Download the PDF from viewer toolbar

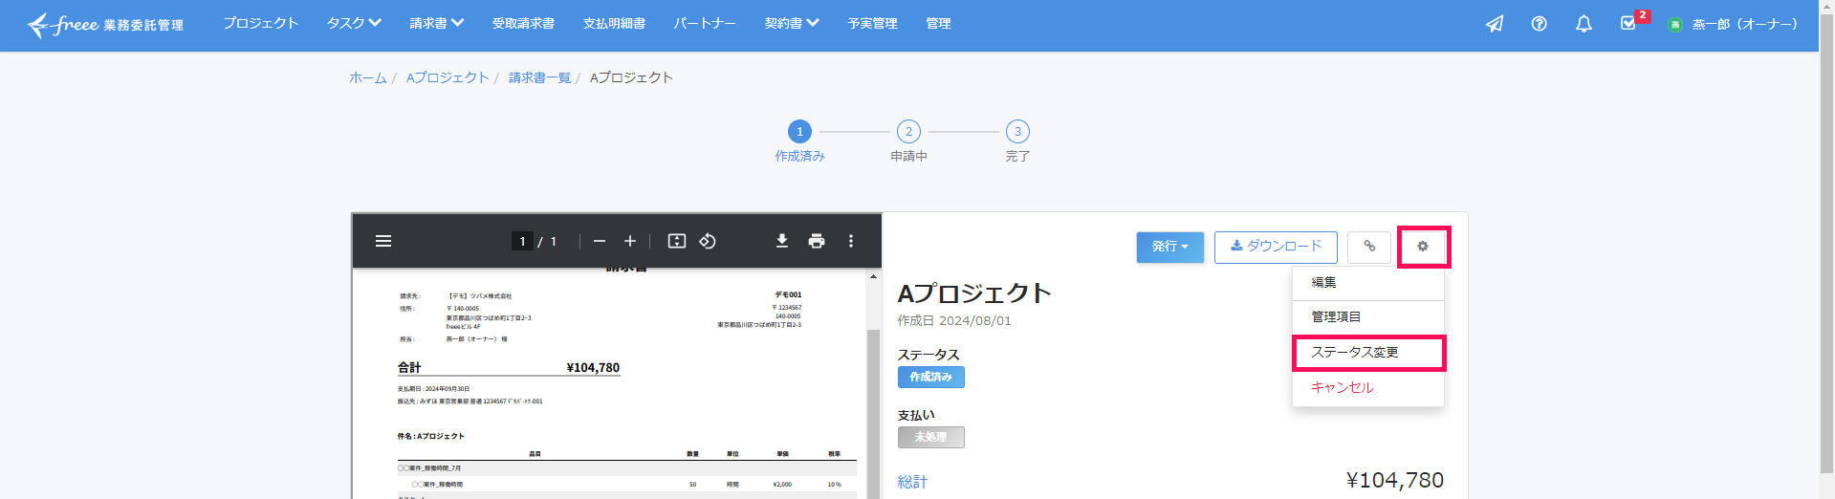click(782, 241)
